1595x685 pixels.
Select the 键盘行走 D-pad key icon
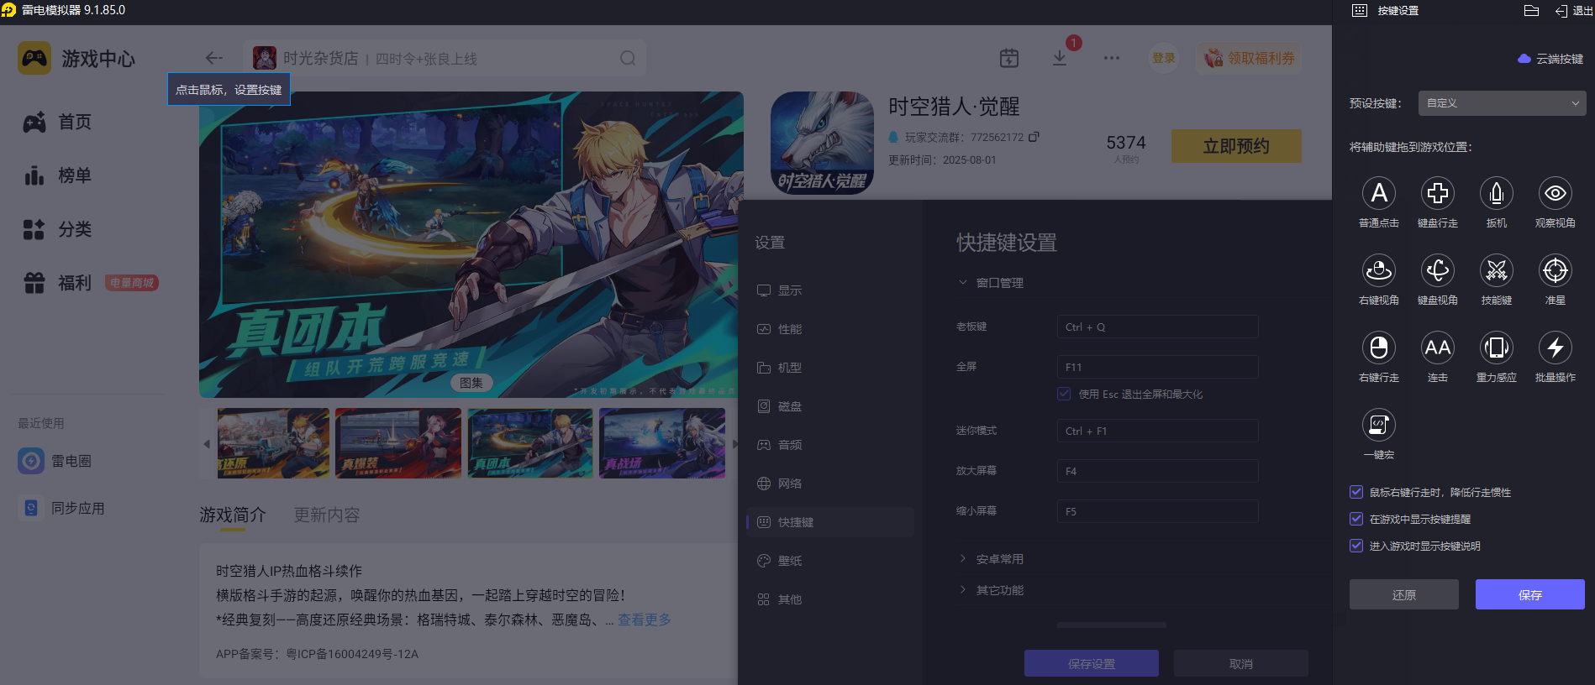tap(1438, 193)
